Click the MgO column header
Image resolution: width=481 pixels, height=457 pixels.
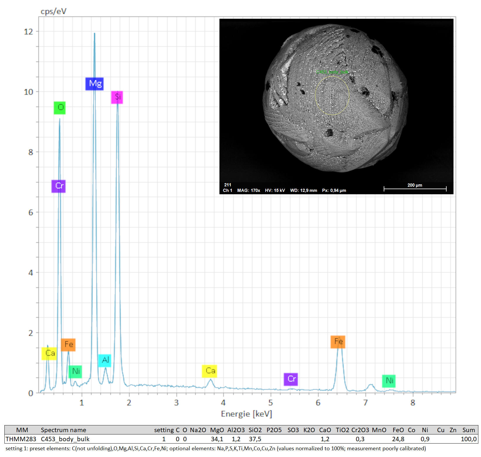217,430
